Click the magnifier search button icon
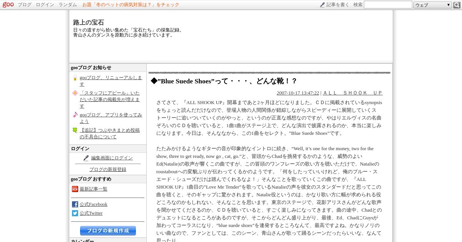The height and width of the screenshot is (242, 462). (457, 5)
